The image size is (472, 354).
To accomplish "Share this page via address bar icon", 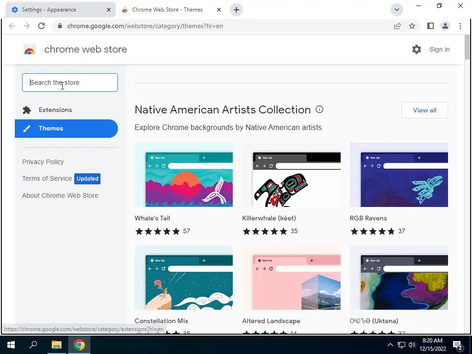I will tap(397, 26).
